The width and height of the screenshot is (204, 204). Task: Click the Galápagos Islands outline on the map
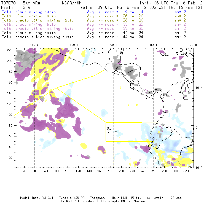click(x=110, y=129)
